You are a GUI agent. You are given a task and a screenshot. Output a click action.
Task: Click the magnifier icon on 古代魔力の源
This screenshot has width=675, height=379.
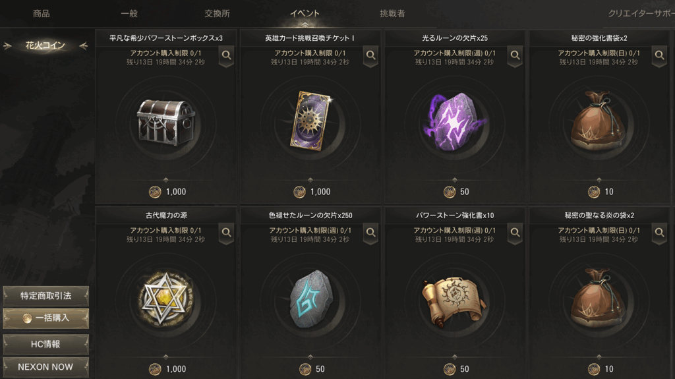[227, 233]
